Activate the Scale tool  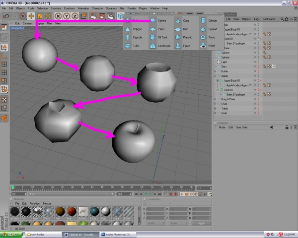click(x=40, y=16)
